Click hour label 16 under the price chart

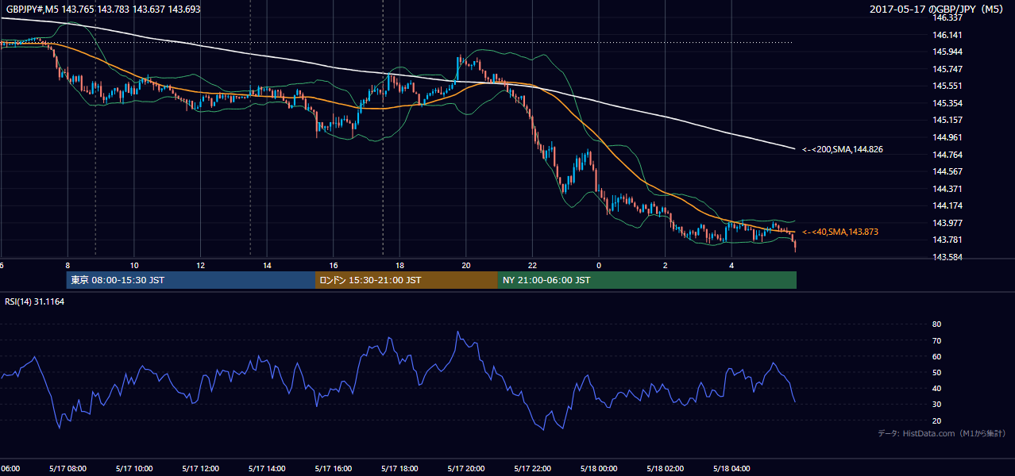pyautogui.click(x=334, y=266)
